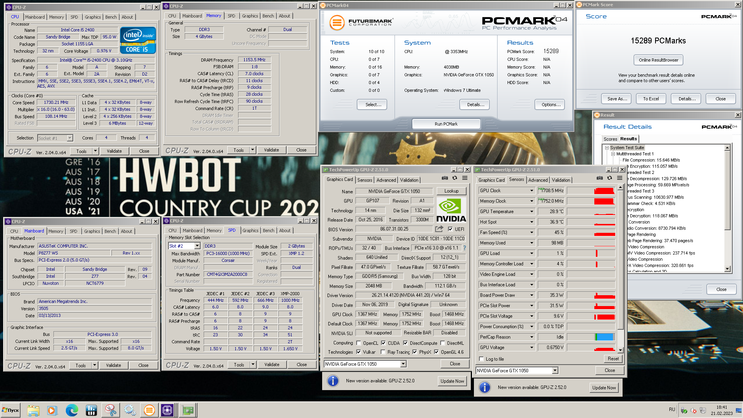Image resolution: width=743 pixels, height=418 pixels.
Task: Click the Online ResultBrowser button
Action: point(658,60)
